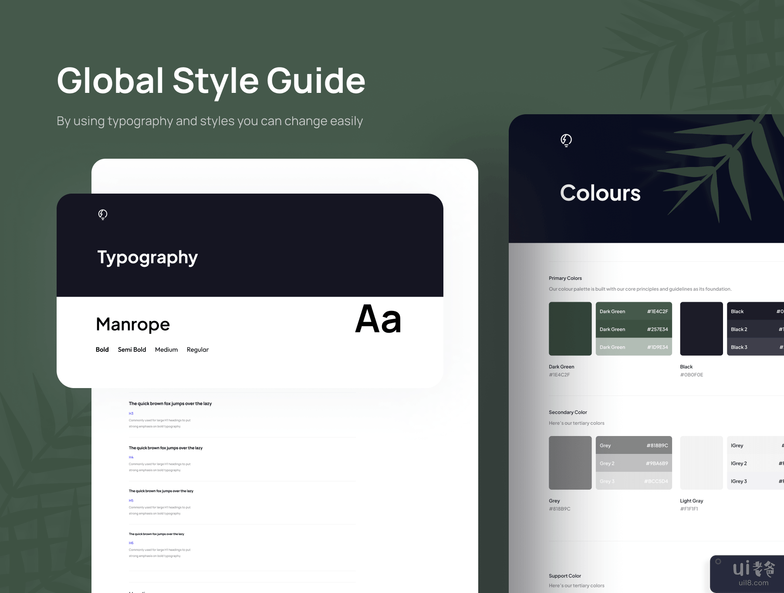
Task: Choose the Dark Green #1D9E34 shade row
Action: pyautogui.click(x=634, y=347)
